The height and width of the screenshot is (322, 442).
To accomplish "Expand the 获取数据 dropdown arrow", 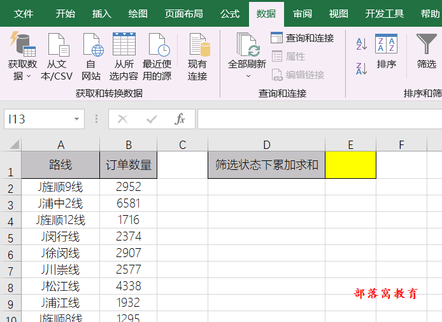I will point(29,76).
